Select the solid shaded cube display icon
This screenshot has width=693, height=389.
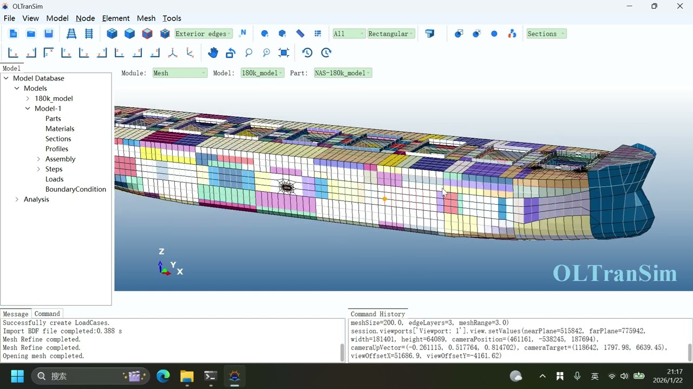[x=129, y=33]
